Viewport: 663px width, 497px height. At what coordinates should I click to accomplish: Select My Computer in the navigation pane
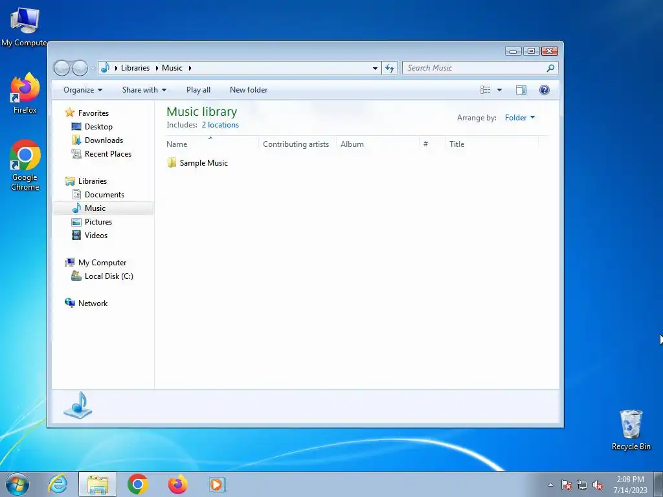coord(102,263)
